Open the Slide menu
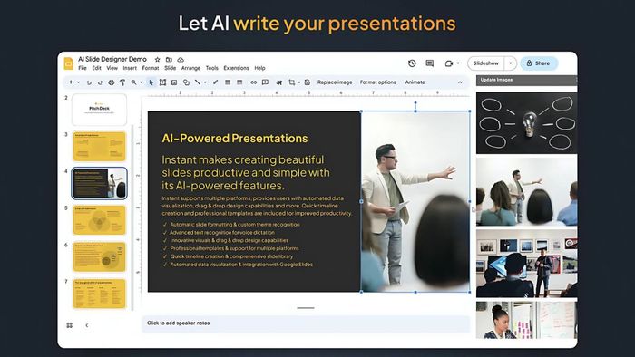The image size is (635, 357). [x=171, y=68]
